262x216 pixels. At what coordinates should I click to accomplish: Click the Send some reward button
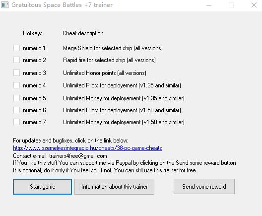204,187
